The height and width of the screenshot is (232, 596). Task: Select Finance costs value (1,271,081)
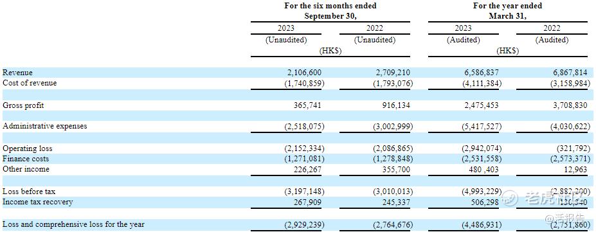click(303, 159)
